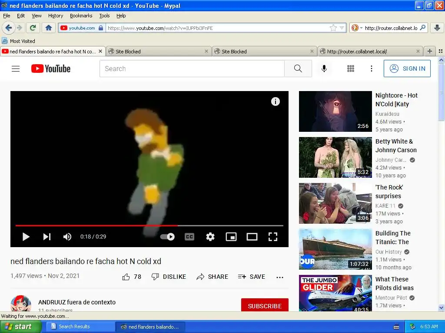Screen dimensions: 445x333
Task: Open the View menu
Action: point(37,16)
